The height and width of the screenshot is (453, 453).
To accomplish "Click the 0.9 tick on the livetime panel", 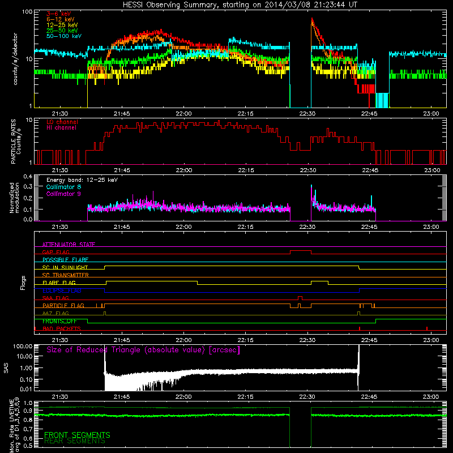I will [28, 411].
